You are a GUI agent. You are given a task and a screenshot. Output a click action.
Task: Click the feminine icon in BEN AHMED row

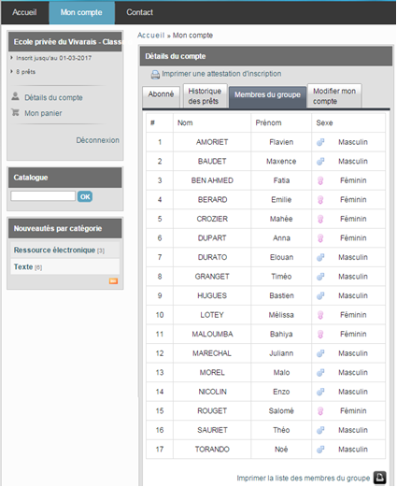(320, 180)
